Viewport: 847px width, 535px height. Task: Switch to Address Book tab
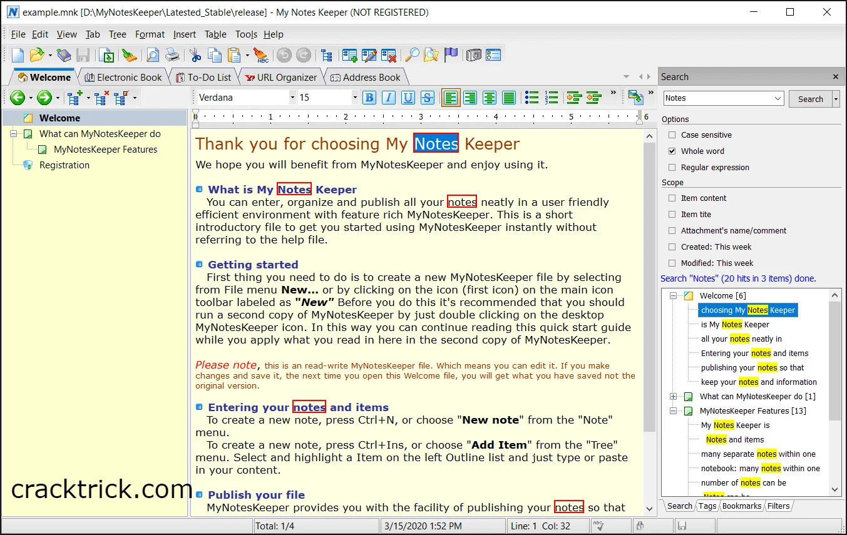[x=365, y=78]
